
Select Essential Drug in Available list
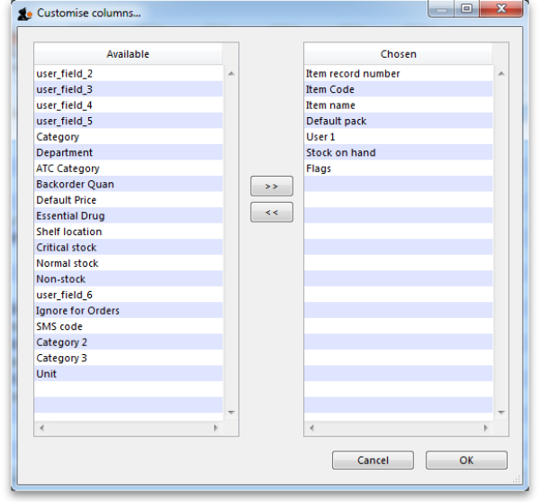point(70,216)
